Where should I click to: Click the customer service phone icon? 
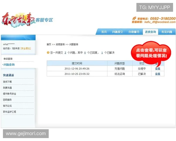point(134,18)
